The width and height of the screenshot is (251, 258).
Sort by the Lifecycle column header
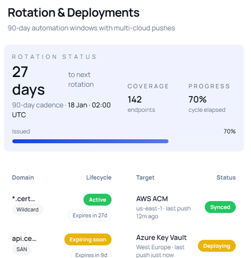tap(99, 178)
